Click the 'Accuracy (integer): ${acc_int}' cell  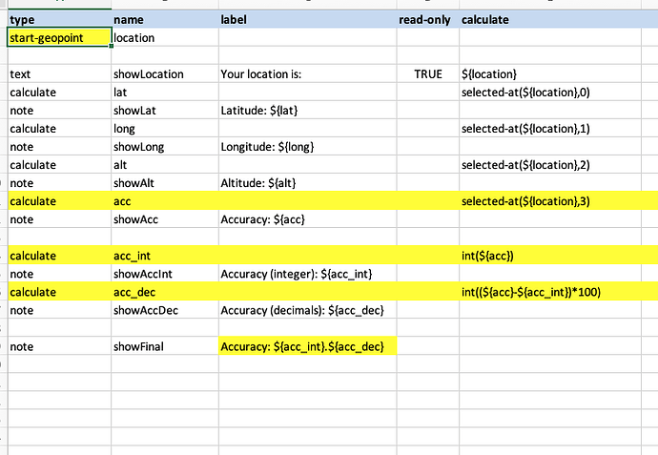click(305, 274)
